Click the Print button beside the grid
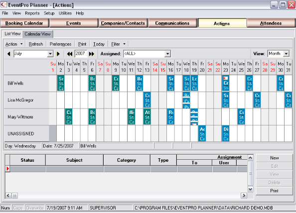Image resolution: width=296 pixels, height=213 pixels. coord(274,191)
